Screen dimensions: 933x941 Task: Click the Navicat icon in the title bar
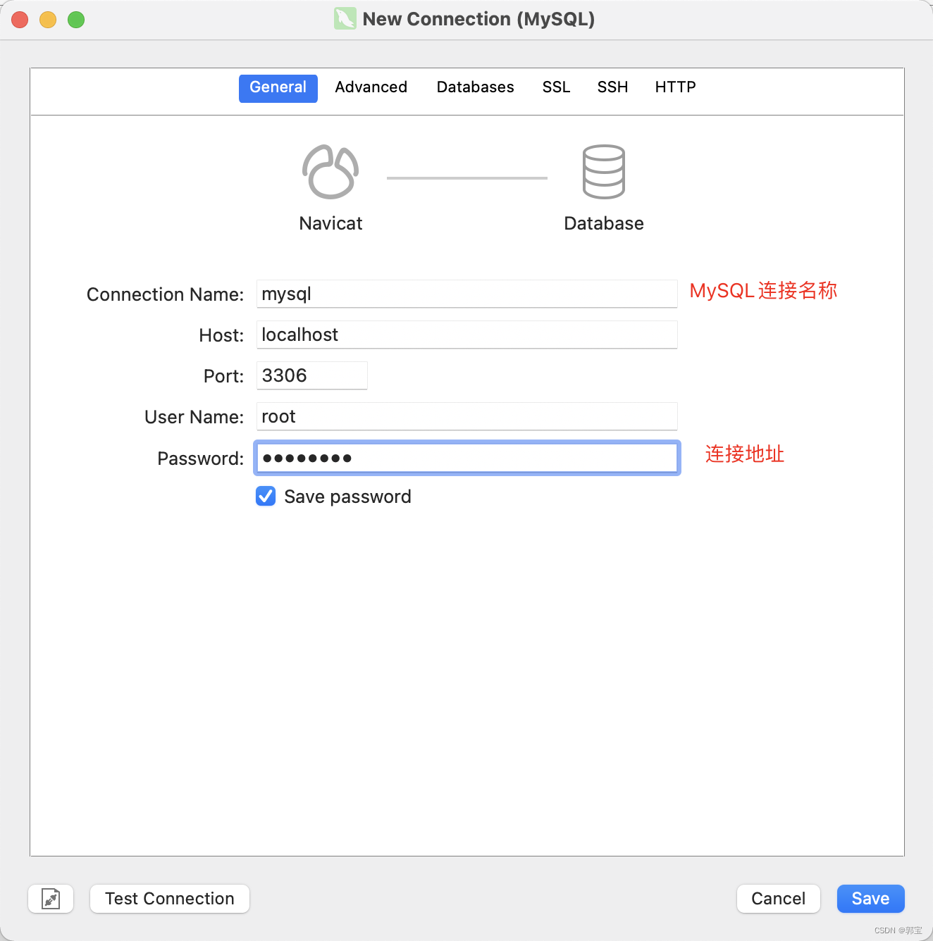point(345,19)
